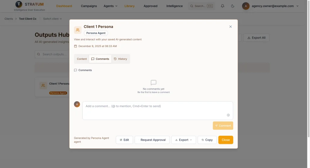Switch to the Content tab
Viewport: 310px width, 168px height.
point(82,59)
